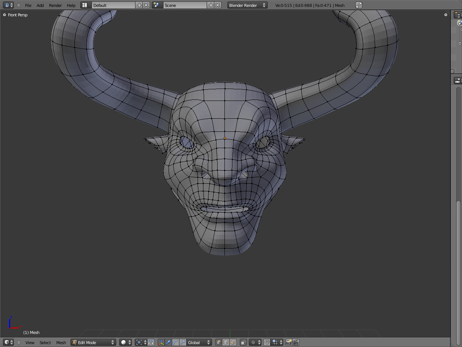Toggle limit selection to visible
Image resolution: width=462 pixels, height=347 pixels.
coord(243,342)
